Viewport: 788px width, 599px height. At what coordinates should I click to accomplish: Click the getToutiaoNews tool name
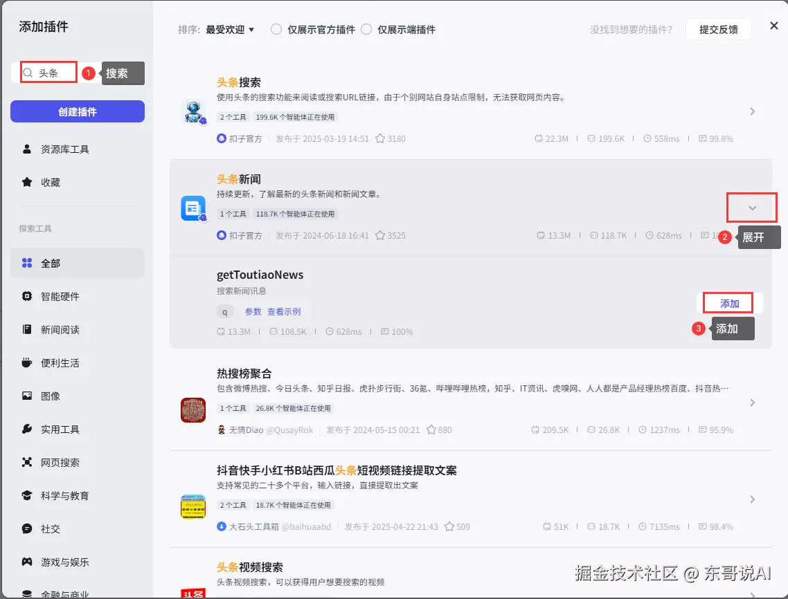coord(260,275)
